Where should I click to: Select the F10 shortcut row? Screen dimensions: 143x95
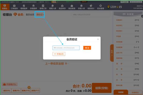[128, 74]
